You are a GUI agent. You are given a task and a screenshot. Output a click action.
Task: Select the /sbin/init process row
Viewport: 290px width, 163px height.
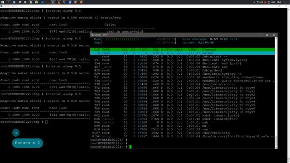point(182,57)
